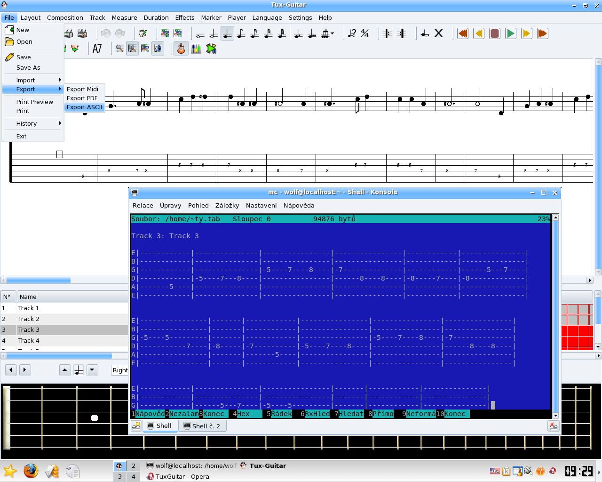Click the repeat open icon
This screenshot has height=482, width=602.
(x=388, y=34)
